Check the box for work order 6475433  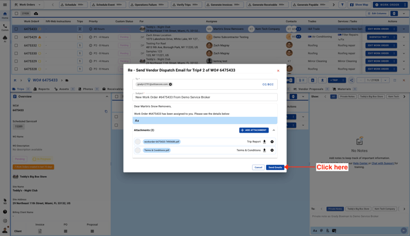[x=16, y=29]
